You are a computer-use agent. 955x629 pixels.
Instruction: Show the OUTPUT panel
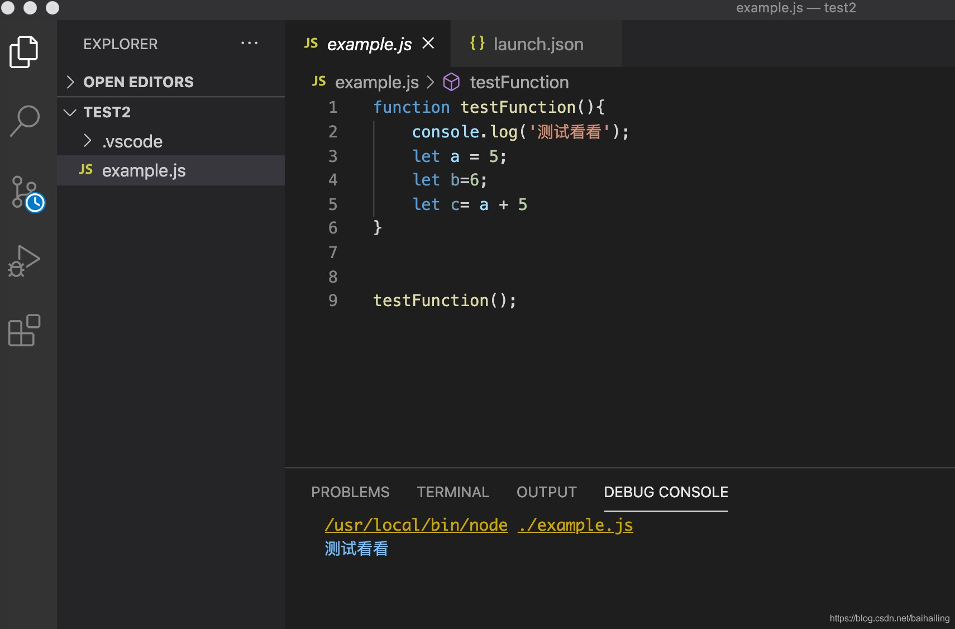[546, 492]
